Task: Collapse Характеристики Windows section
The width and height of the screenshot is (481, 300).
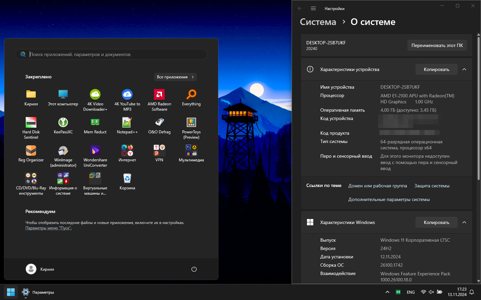Action: 464,222
